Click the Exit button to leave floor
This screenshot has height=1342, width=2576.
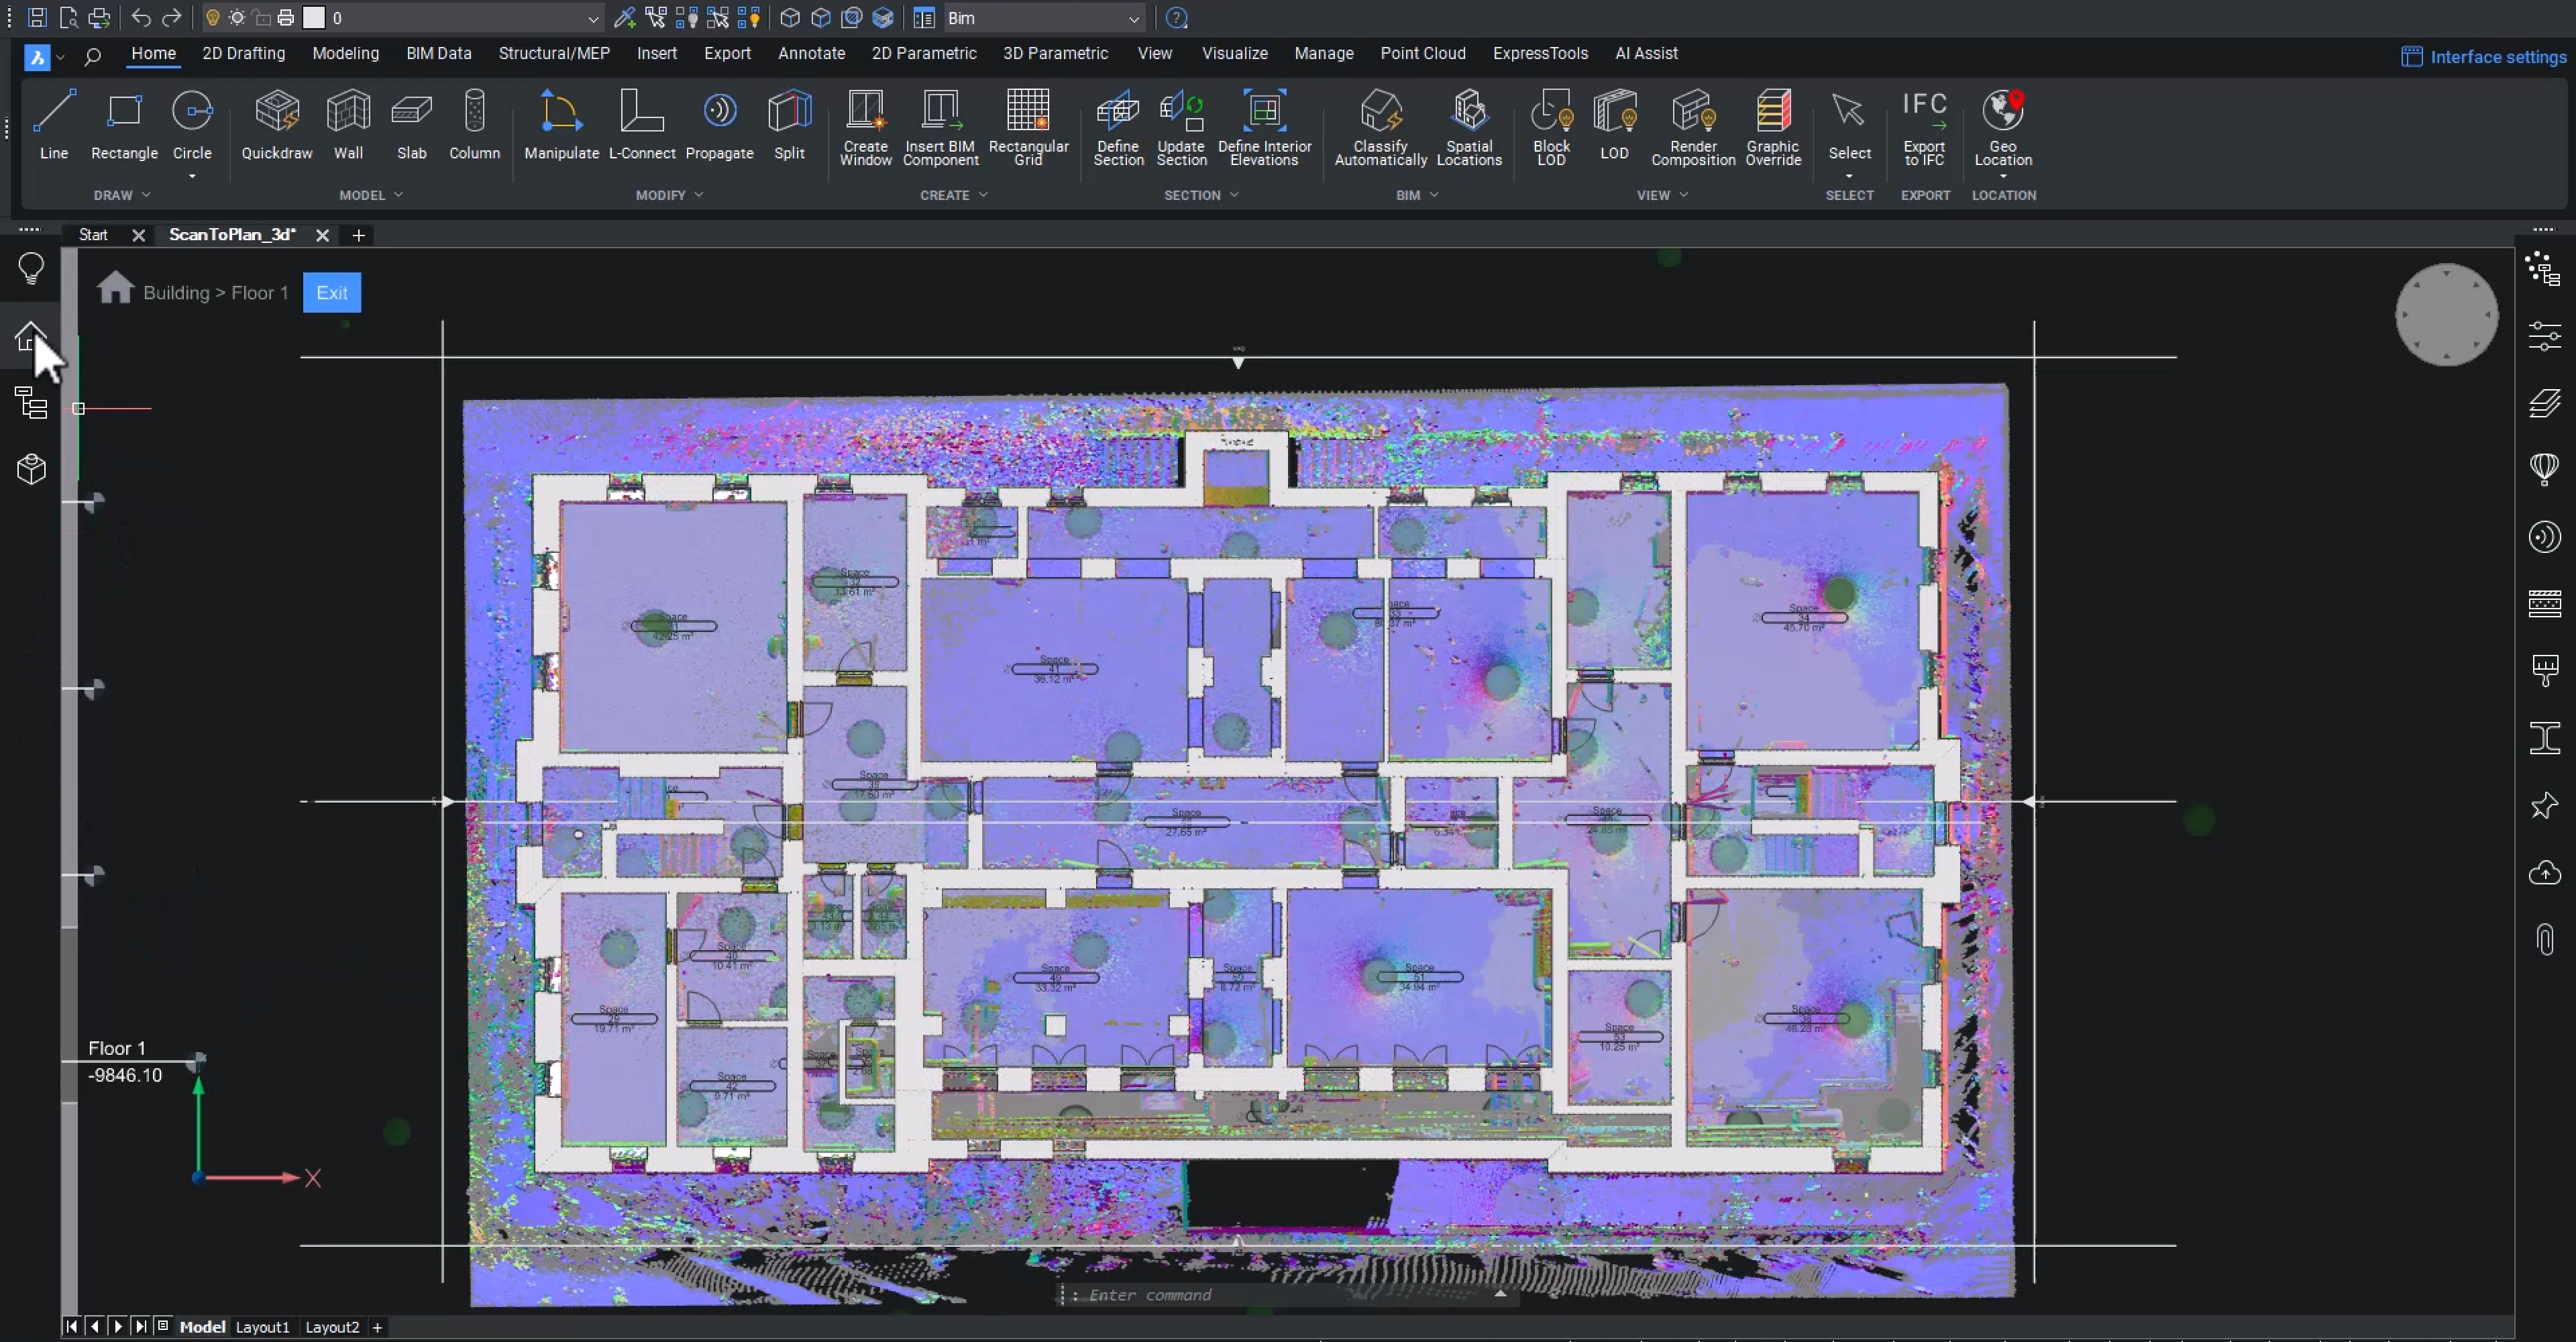coord(332,291)
